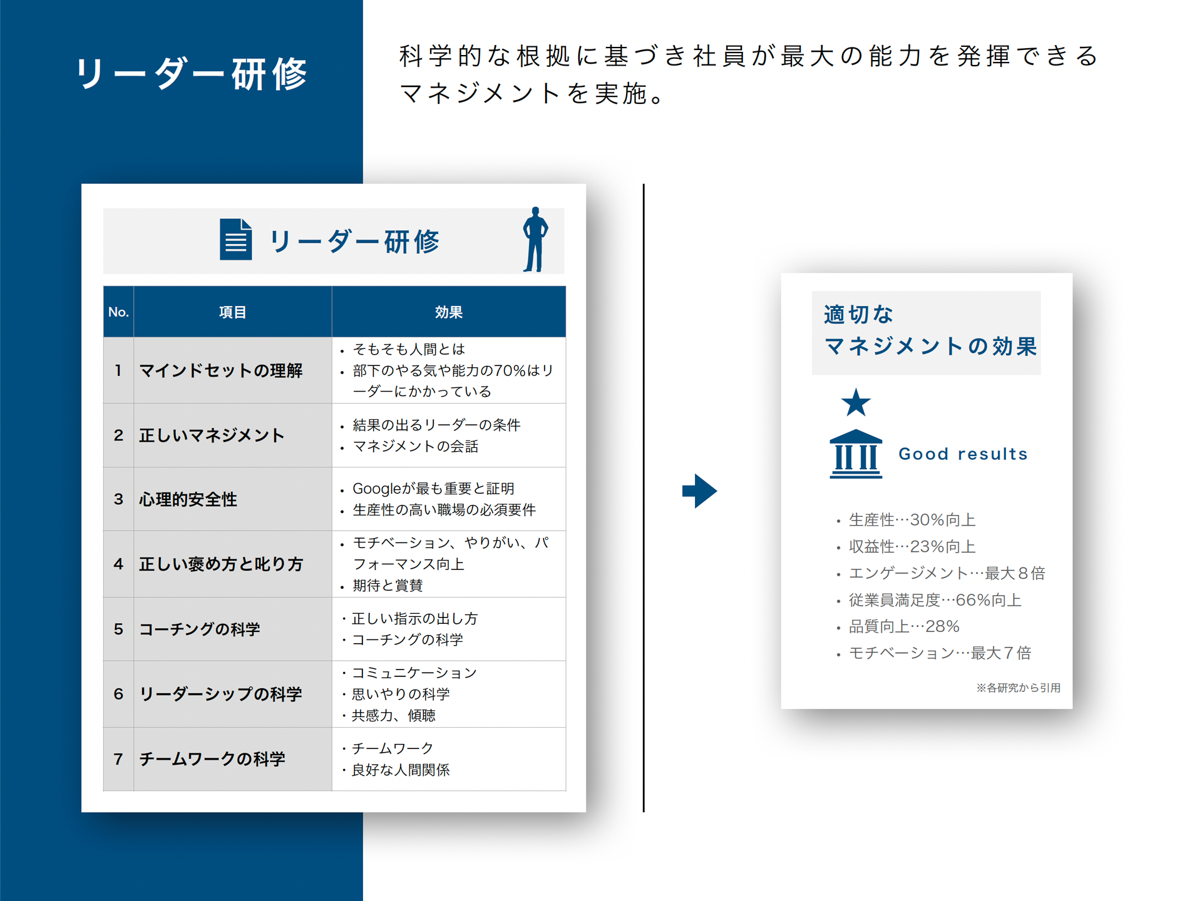Click the マネジメントの会話 bullet
1202x901 pixels.
415,446
